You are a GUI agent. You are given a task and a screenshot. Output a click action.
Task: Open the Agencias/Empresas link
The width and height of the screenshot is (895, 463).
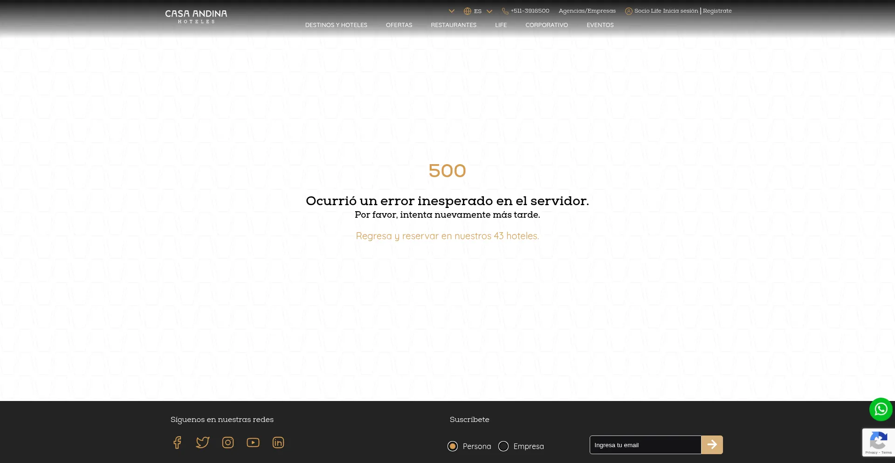pyautogui.click(x=587, y=11)
